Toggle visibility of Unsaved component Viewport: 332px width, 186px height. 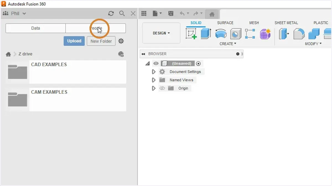[x=156, y=64]
